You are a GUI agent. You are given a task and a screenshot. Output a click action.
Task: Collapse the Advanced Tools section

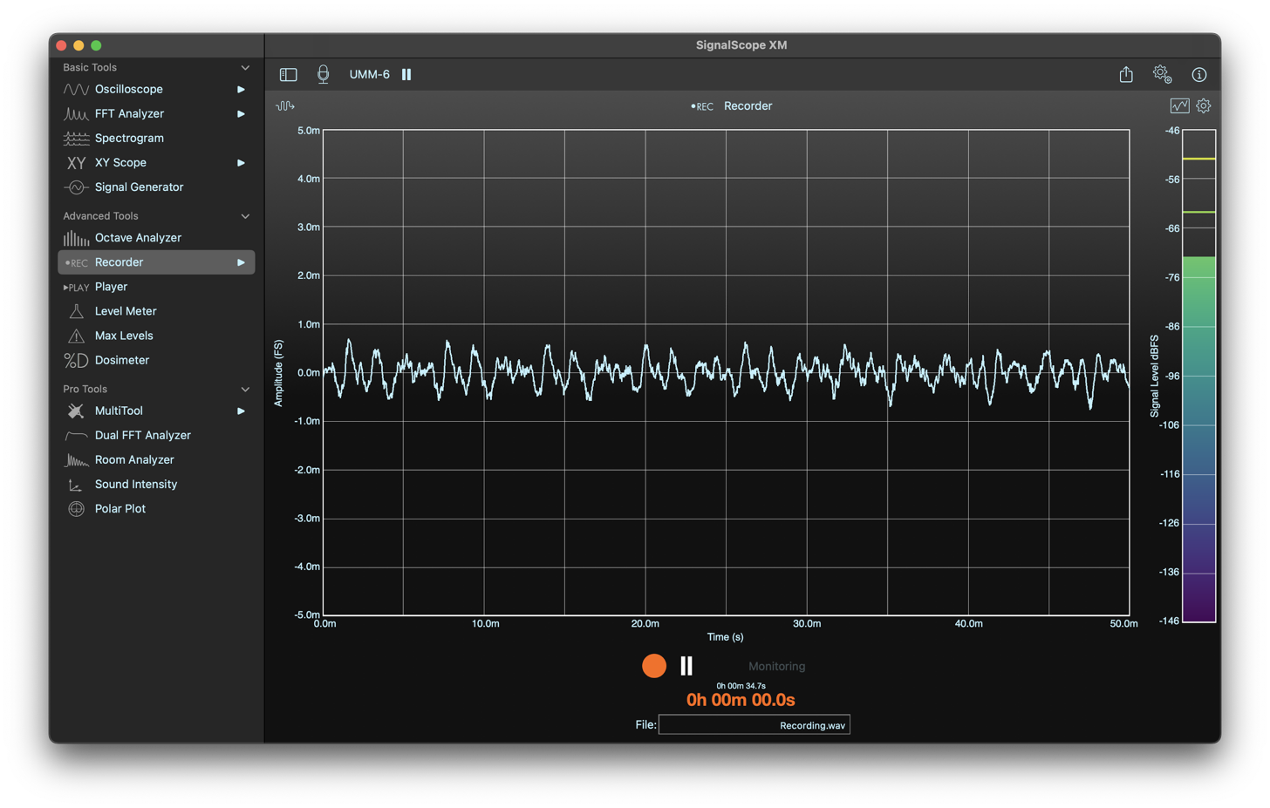(x=245, y=216)
